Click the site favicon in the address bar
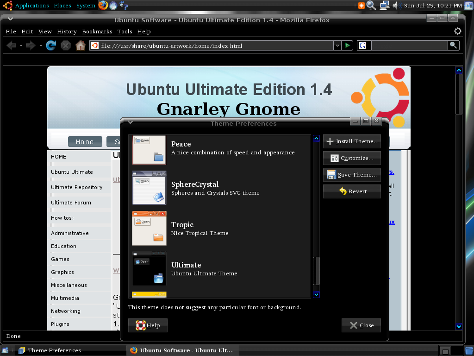The image size is (474, 356). pos(95,46)
